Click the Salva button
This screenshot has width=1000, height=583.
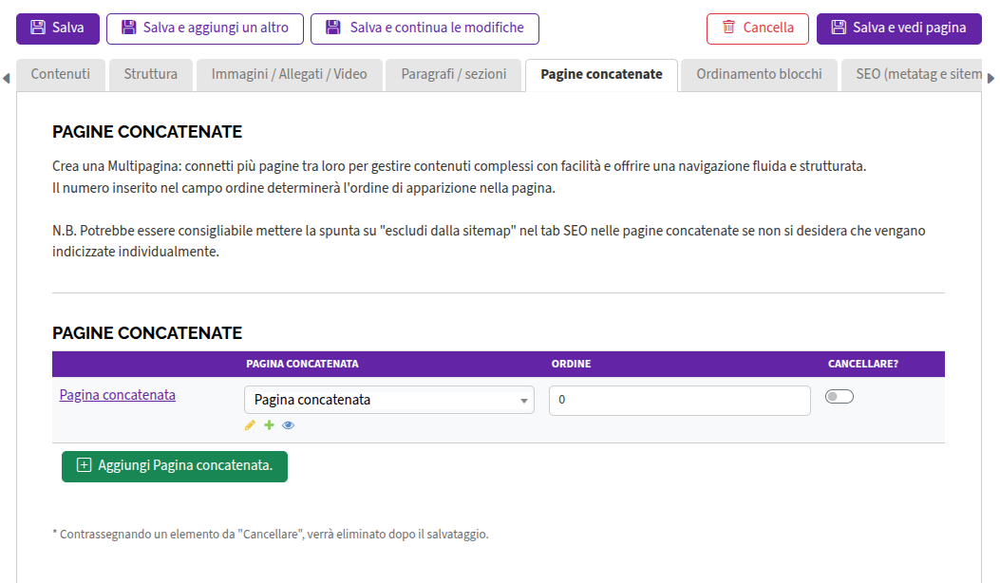(x=58, y=28)
